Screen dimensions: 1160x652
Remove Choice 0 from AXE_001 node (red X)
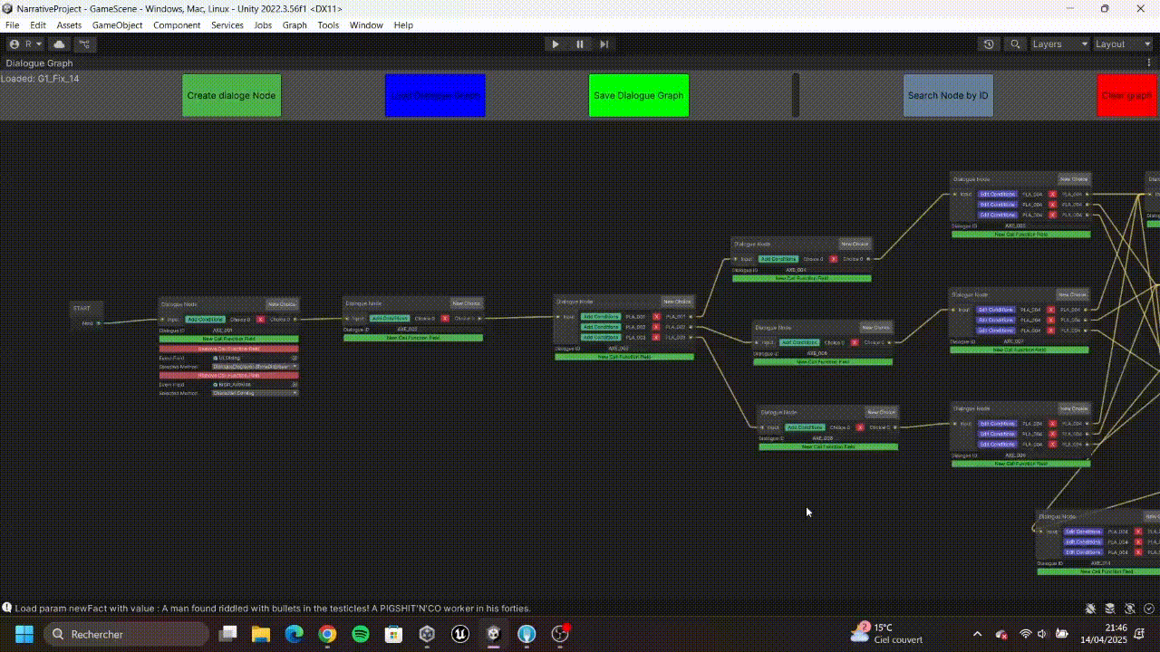pyautogui.click(x=260, y=320)
